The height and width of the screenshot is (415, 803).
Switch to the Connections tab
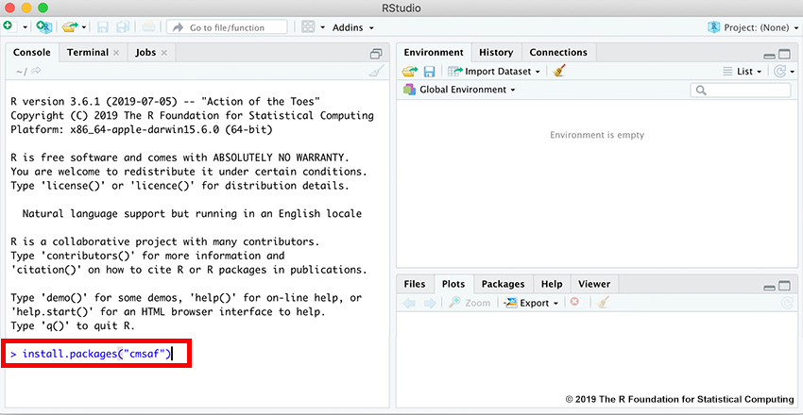click(x=558, y=52)
